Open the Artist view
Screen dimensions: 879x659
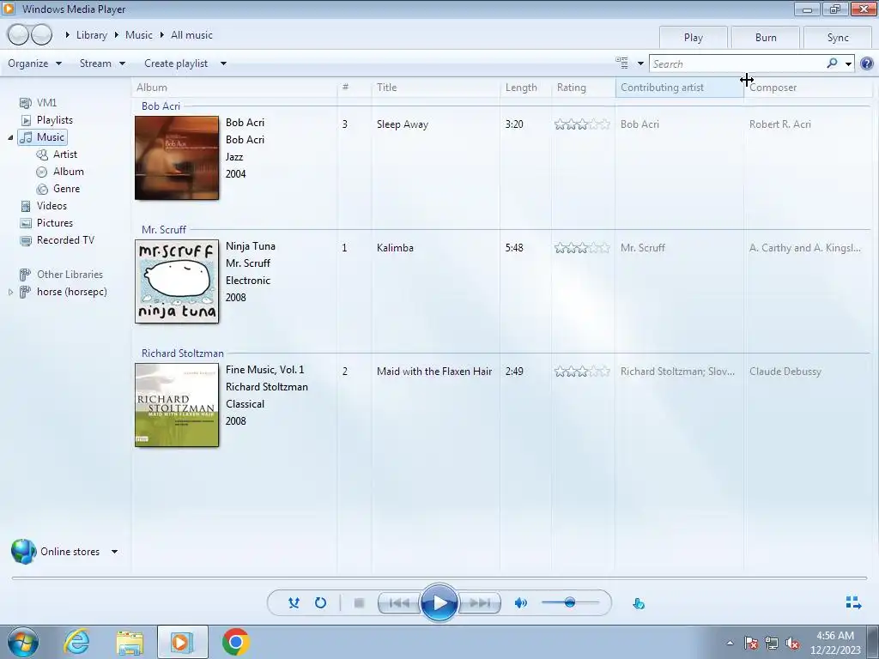click(65, 154)
